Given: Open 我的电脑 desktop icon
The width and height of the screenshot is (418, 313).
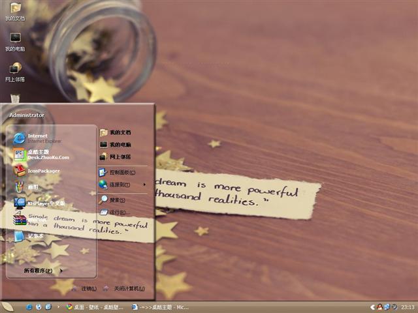Looking at the screenshot, I should coord(15,40).
